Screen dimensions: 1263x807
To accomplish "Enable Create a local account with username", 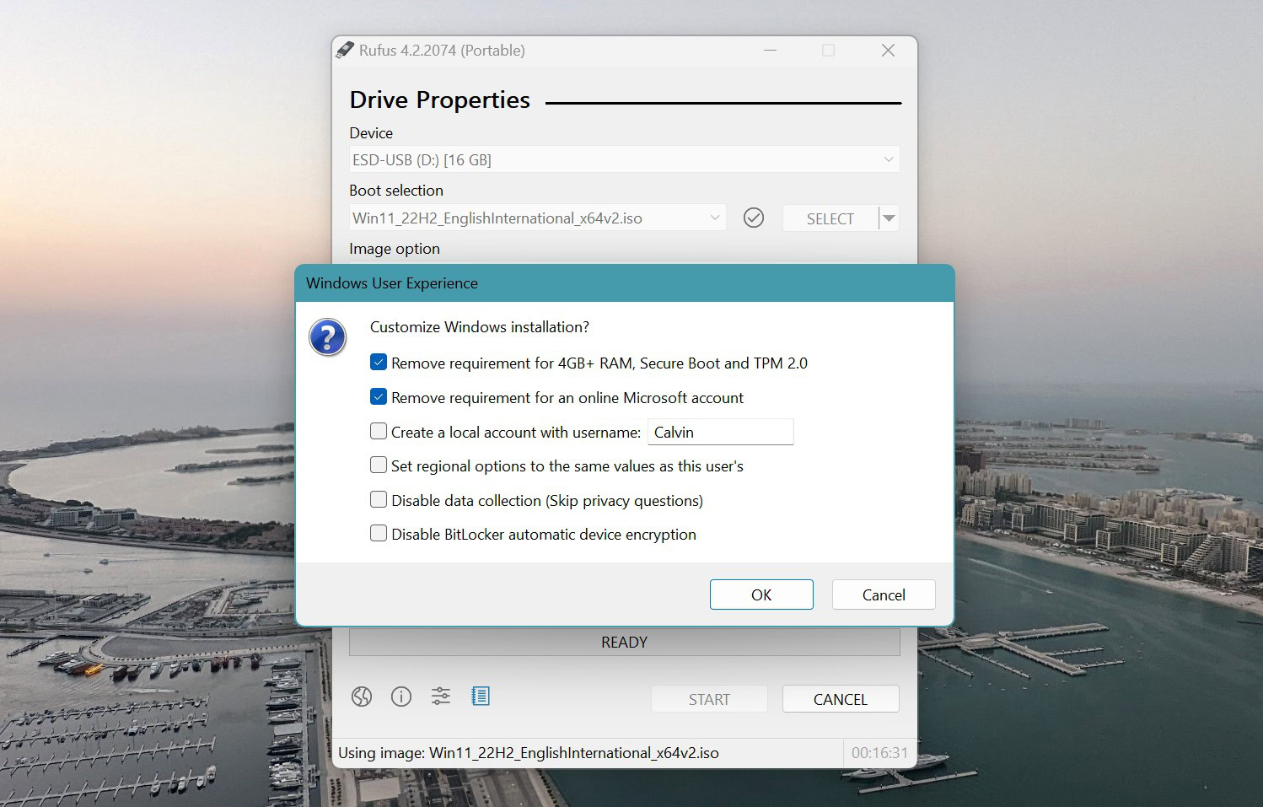I will click(379, 432).
